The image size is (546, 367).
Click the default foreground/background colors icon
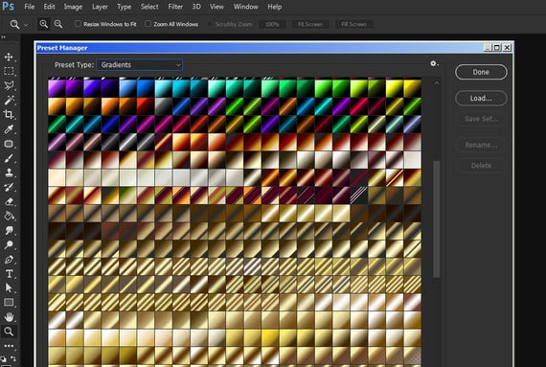coord(3,358)
